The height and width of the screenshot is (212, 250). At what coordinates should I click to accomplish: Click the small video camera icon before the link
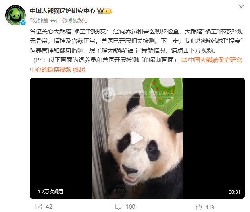[184, 60]
